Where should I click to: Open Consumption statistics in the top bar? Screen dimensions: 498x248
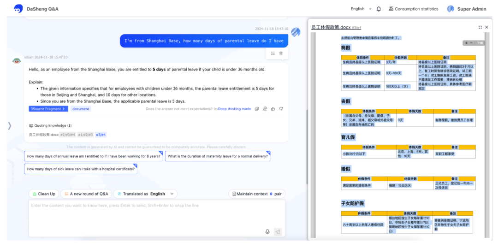(x=413, y=9)
